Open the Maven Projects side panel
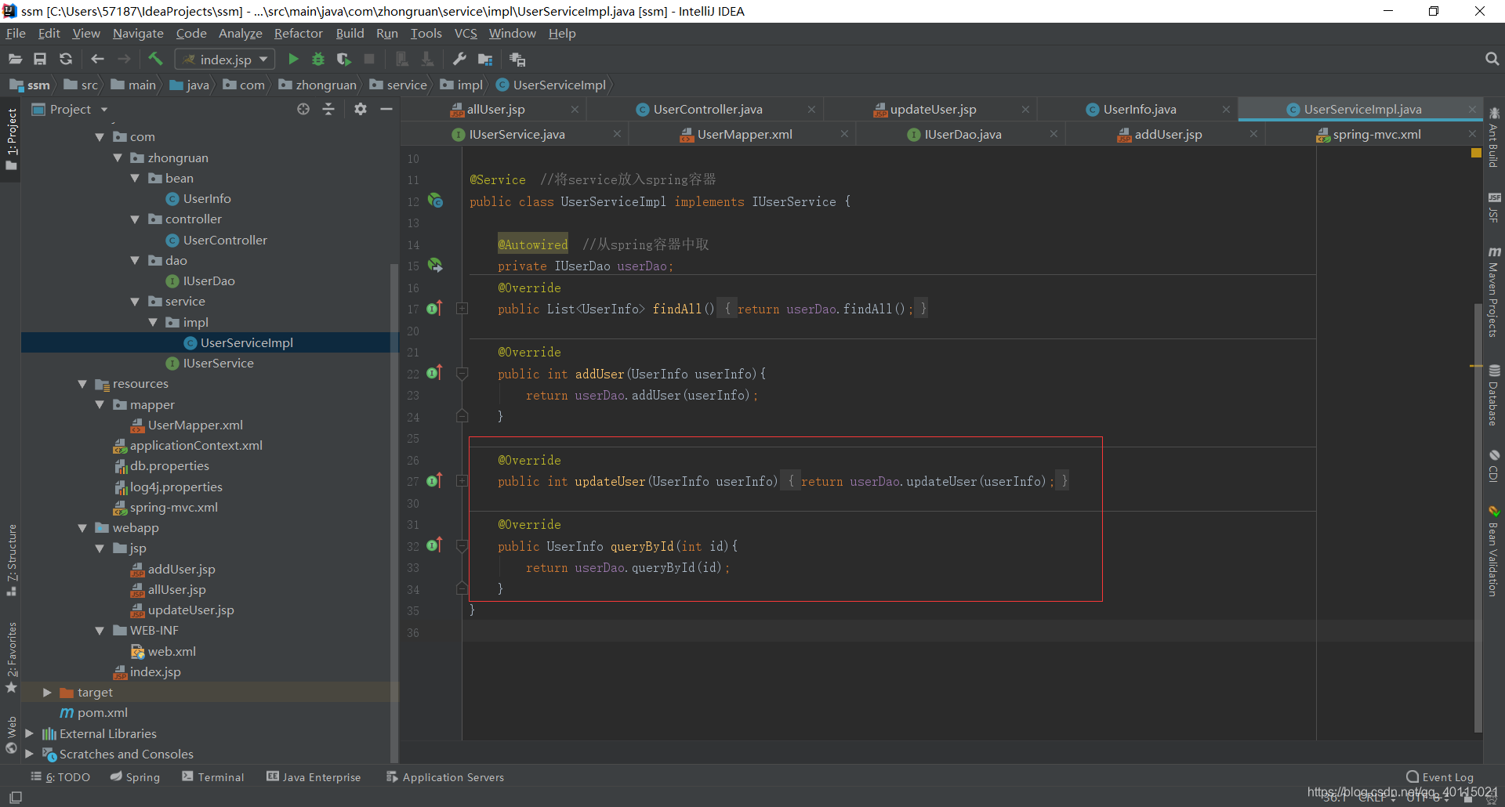Image resolution: width=1505 pixels, height=807 pixels. coord(1494,293)
